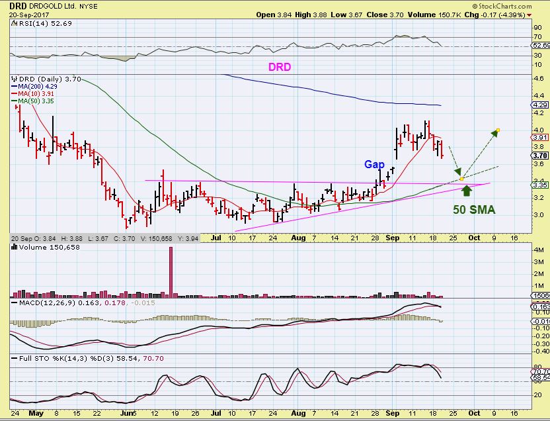This screenshot has height=421, width=550.
Task: Click the line icon before Full STO
Action: point(15,359)
